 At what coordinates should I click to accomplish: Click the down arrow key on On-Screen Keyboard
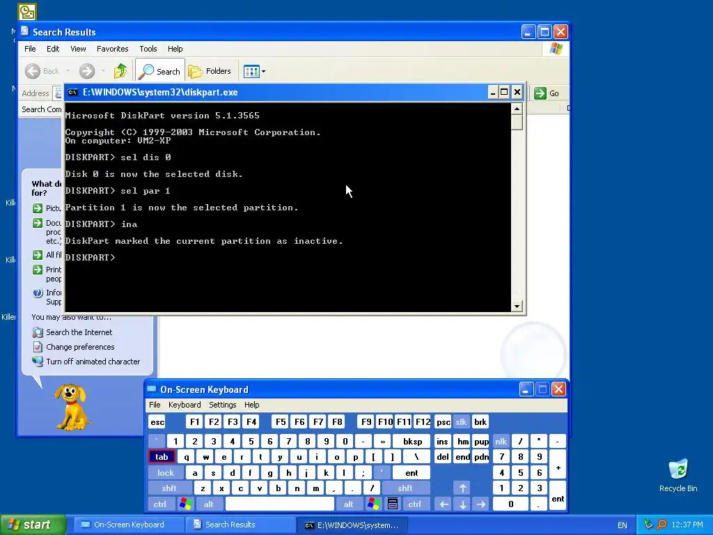462,504
